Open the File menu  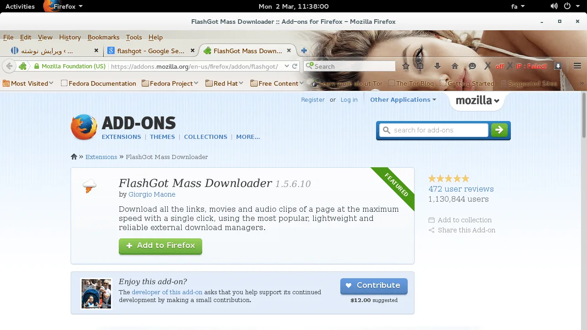point(8,37)
